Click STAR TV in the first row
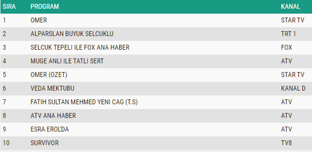312x152 pixels. tap(292, 20)
